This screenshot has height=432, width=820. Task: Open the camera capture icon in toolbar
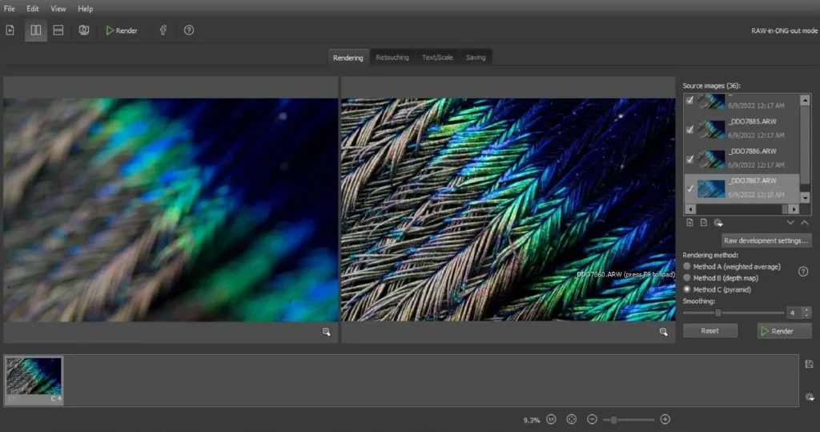[83, 30]
